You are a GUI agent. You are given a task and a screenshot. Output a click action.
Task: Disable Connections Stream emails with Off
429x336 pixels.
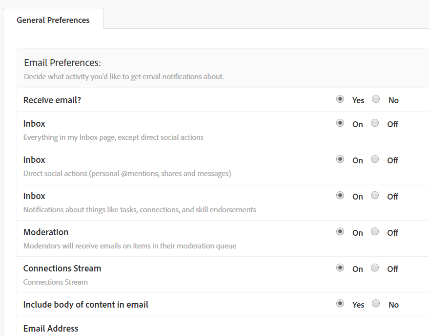(x=375, y=268)
